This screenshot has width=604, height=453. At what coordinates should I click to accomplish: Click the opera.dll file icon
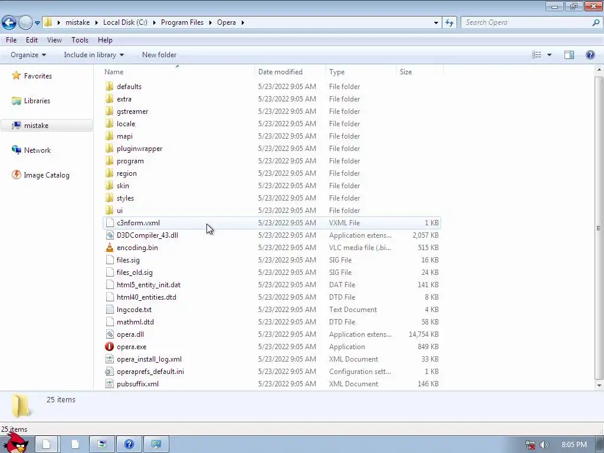pyautogui.click(x=109, y=334)
